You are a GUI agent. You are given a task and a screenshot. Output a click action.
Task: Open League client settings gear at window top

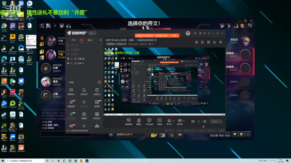pyautogui.click(x=246, y=21)
